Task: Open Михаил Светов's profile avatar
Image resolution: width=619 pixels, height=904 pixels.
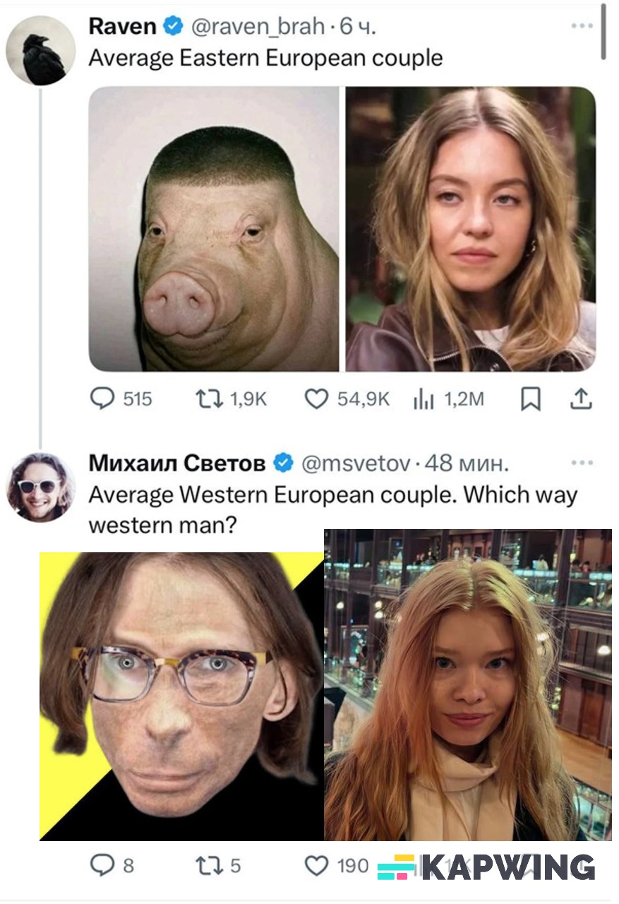Action: (x=40, y=487)
